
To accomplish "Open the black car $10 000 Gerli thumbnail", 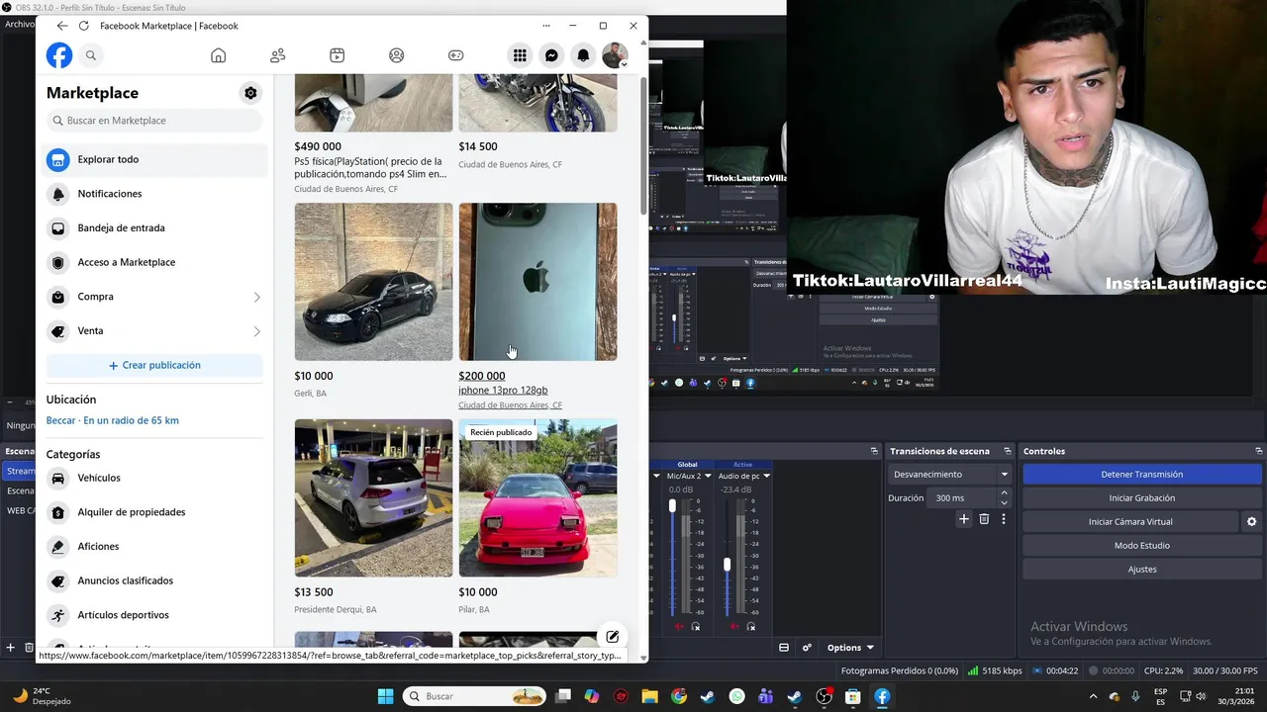I will [373, 282].
